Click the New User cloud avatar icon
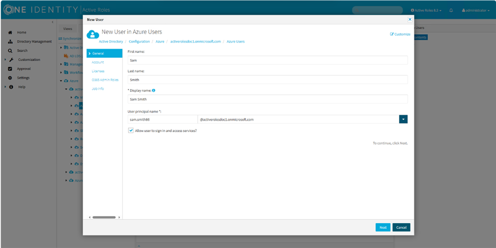496x248 pixels. click(x=93, y=35)
